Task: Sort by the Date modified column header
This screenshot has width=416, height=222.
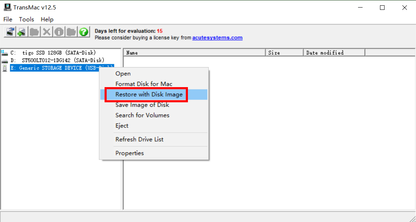Action: [x=334, y=53]
